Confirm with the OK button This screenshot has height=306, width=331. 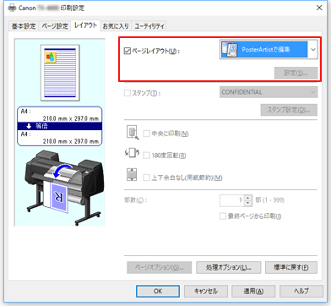point(158,291)
